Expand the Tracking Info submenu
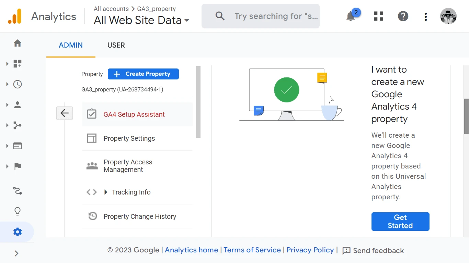The height and width of the screenshot is (263, 469). (x=106, y=192)
